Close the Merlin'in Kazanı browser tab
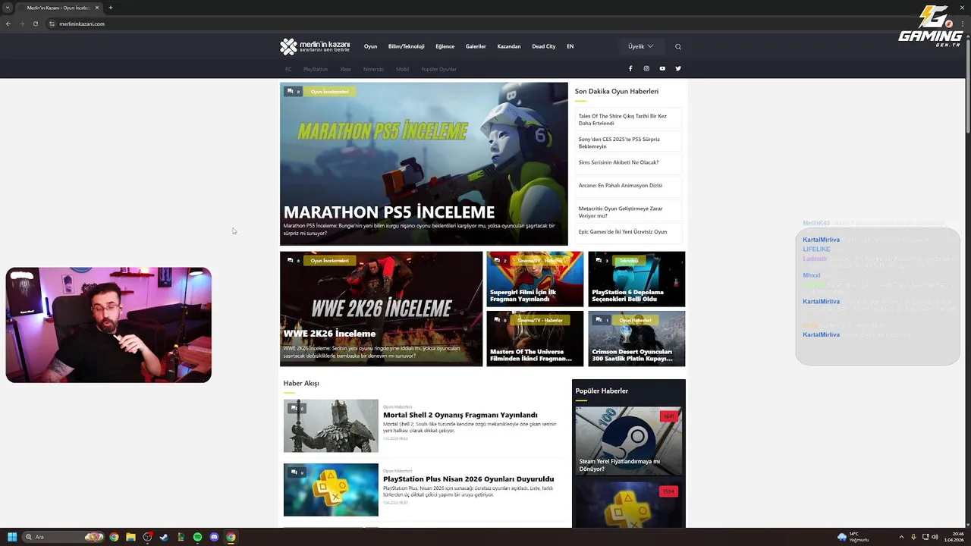The height and width of the screenshot is (546, 971). click(97, 8)
